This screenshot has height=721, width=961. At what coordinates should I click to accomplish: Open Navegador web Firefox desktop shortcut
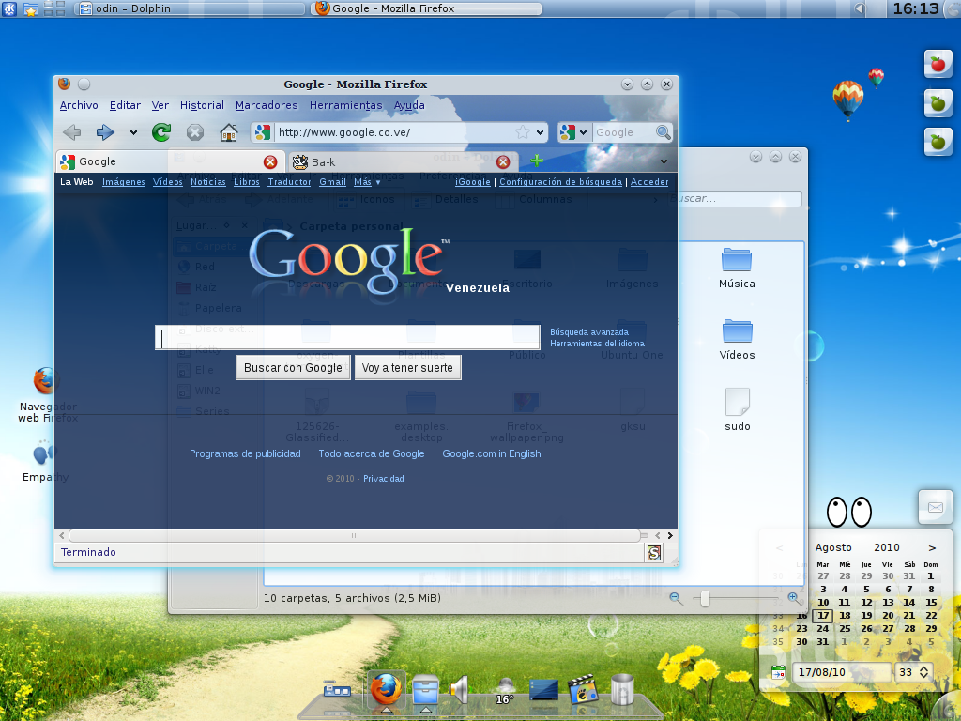(45, 395)
